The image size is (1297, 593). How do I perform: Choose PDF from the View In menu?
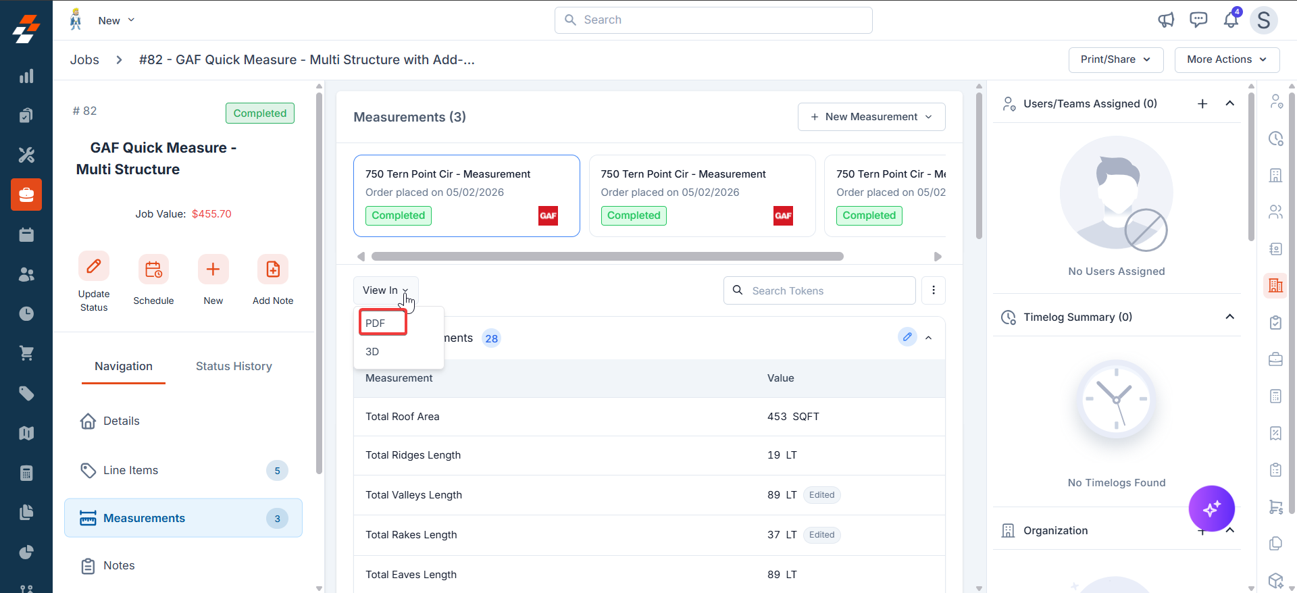click(383, 323)
